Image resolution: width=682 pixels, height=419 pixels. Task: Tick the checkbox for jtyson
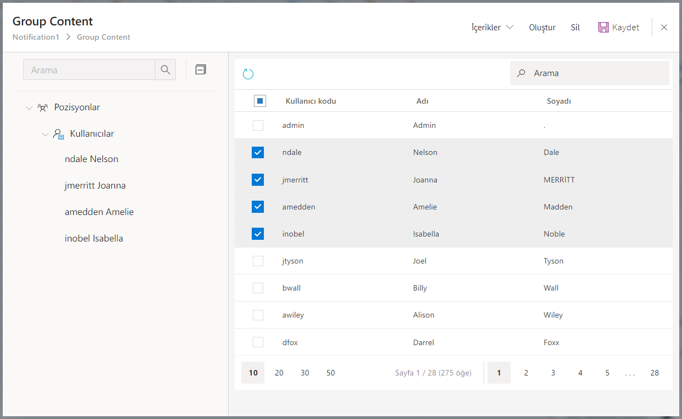pos(258,261)
